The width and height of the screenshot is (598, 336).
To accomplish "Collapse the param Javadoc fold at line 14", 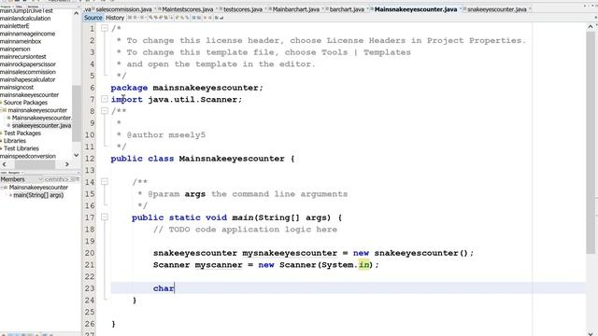I will point(105,182).
